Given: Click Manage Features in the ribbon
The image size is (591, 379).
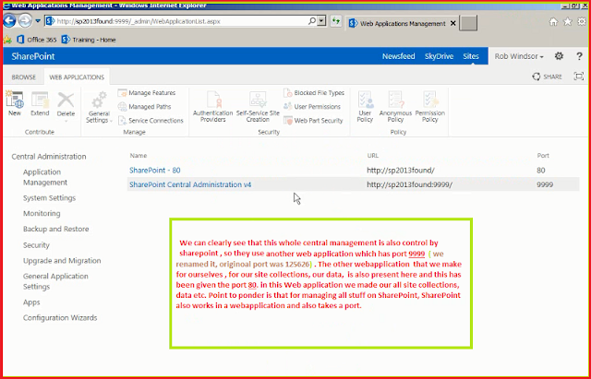Looking at the screenshot, I should (147, 92).
